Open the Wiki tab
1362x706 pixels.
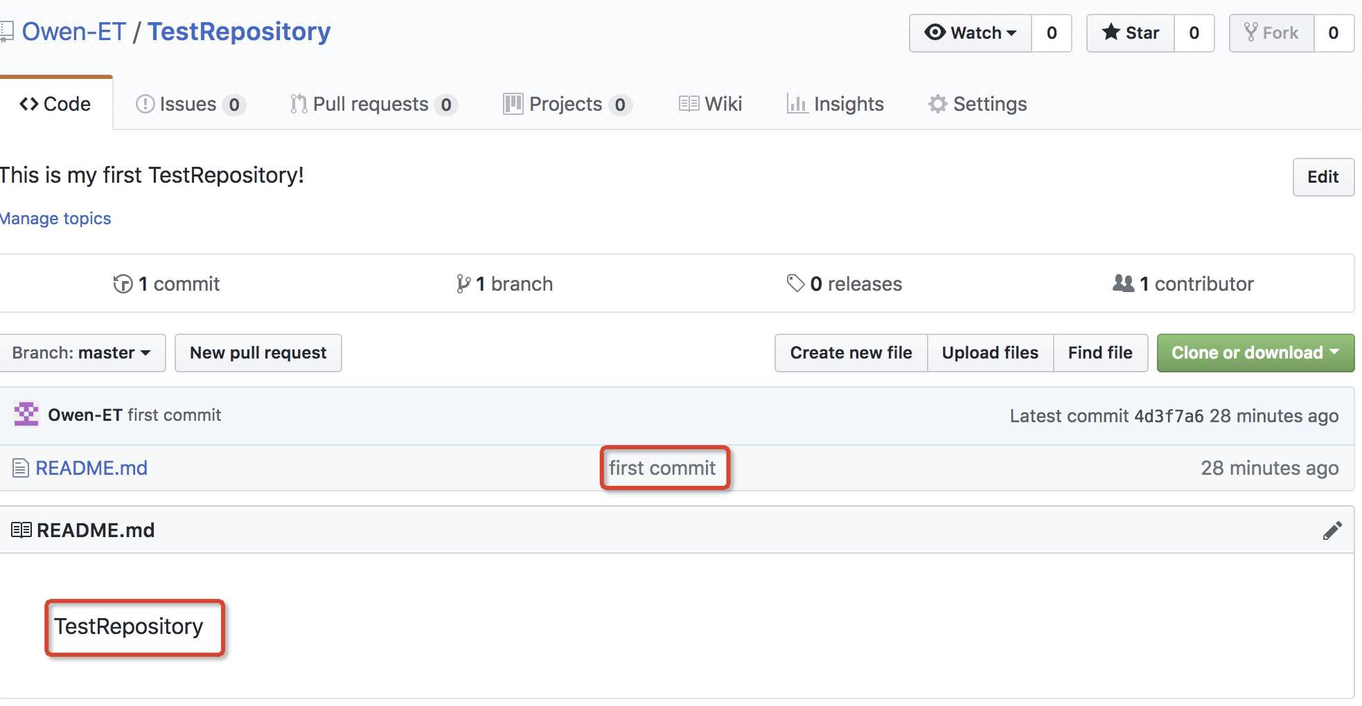(x=710, y=104)
